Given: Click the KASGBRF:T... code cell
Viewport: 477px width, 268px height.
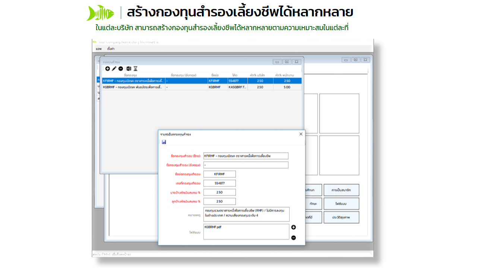Looking at the screenshot, I should [x=237, y=87].
